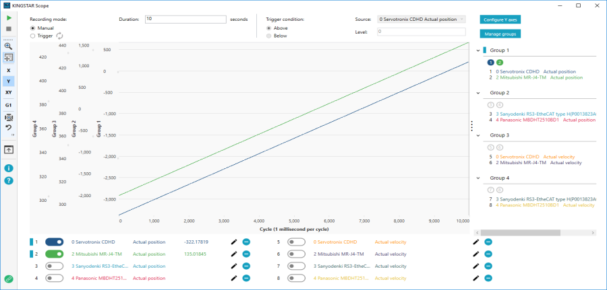Click the G1 group toolbar button
The image size is (607, 290).
coord(8,105)
